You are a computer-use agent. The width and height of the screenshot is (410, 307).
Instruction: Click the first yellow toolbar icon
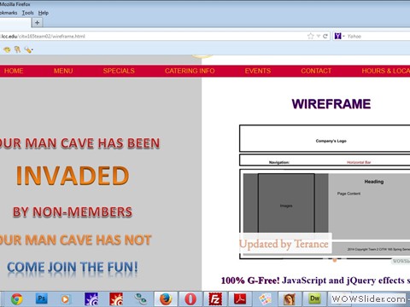7,49
